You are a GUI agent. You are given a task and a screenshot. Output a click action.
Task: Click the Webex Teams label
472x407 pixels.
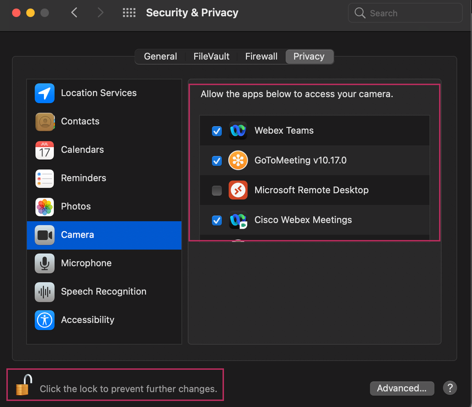tap(284, 130)
